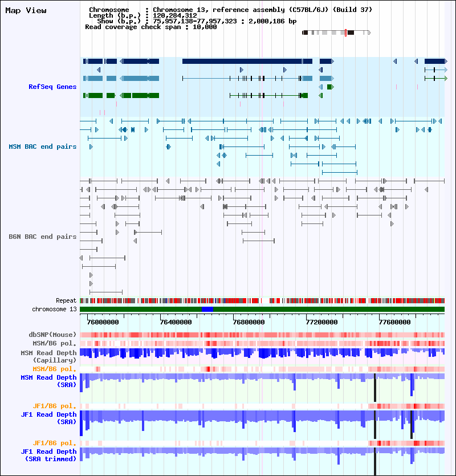Image resolution: width=456 pixels, height=476 pixels.
Task: Click the Read coverage check span text
Action: 151,27
